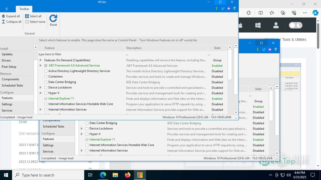Sort by the Feature column header
The width and height of the screenshot is (321, 180).
click(82, 48)
